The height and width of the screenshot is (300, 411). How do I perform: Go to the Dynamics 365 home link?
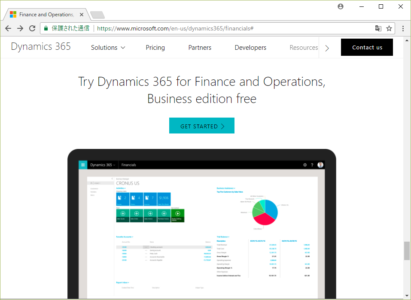pyautogui.click(x=41, y=47)
